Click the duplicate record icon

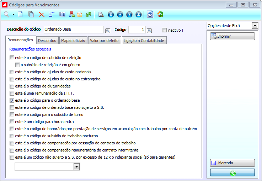pos(31,15)
